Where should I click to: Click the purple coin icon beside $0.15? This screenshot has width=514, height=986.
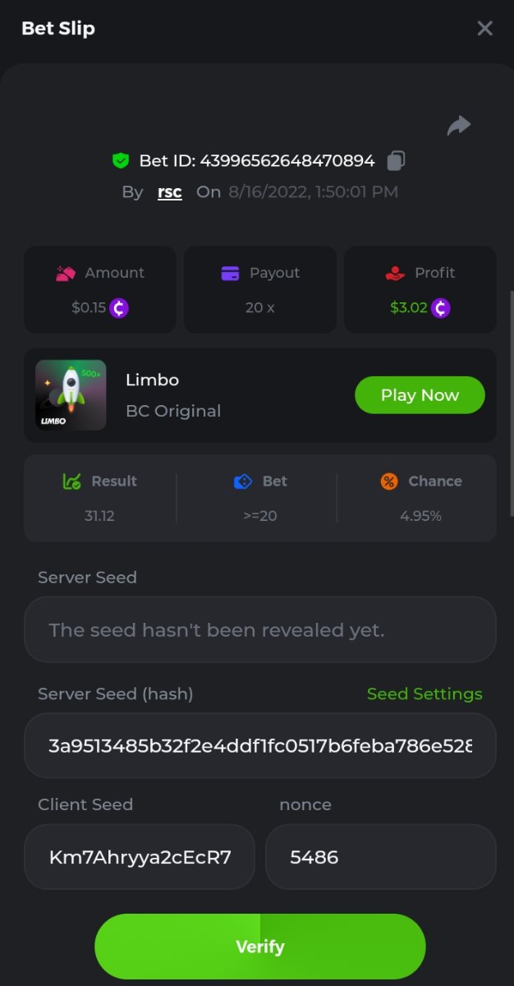(x=120, y=308)
